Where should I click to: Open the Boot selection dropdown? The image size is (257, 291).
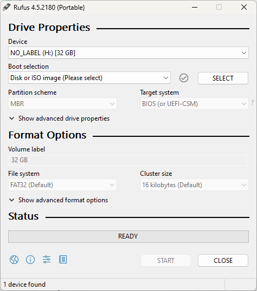coord(89,78)
